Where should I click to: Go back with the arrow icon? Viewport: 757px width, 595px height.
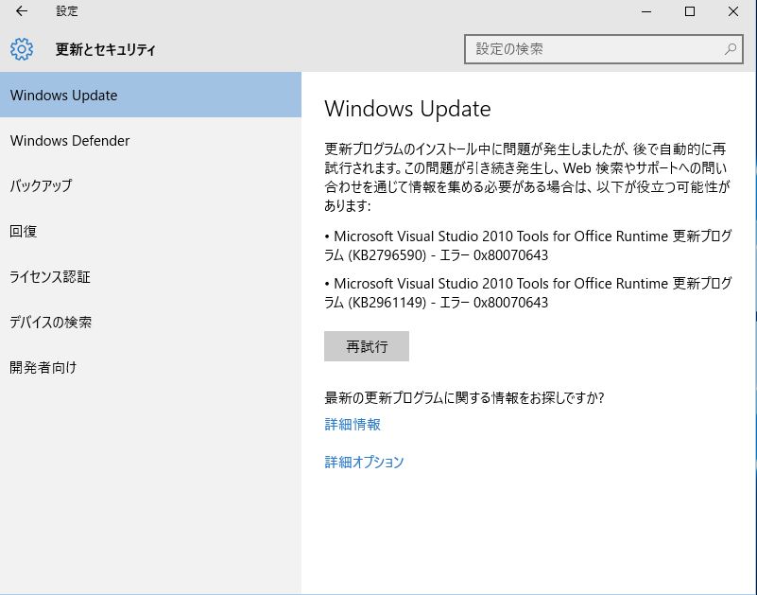(22, 11)
